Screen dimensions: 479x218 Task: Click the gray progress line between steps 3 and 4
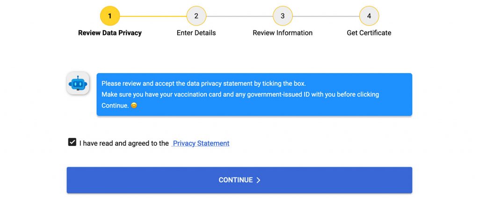point(326,16)
